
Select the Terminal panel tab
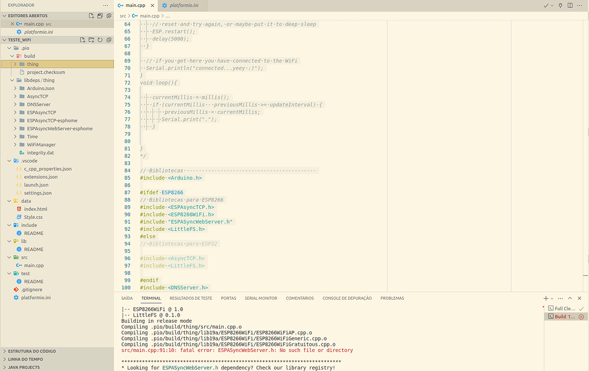point(151,298)
